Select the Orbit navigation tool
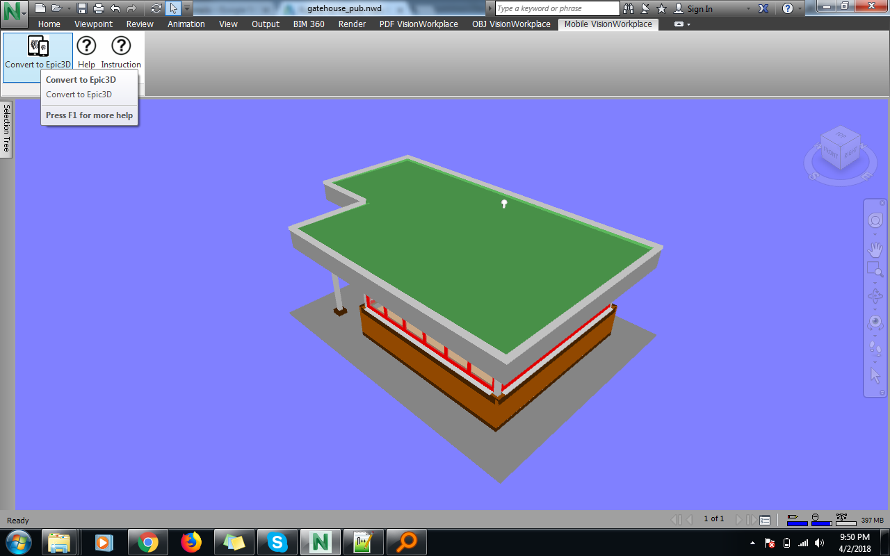The height and width of the screenshot is (556, 890). [x=875, y=297]
